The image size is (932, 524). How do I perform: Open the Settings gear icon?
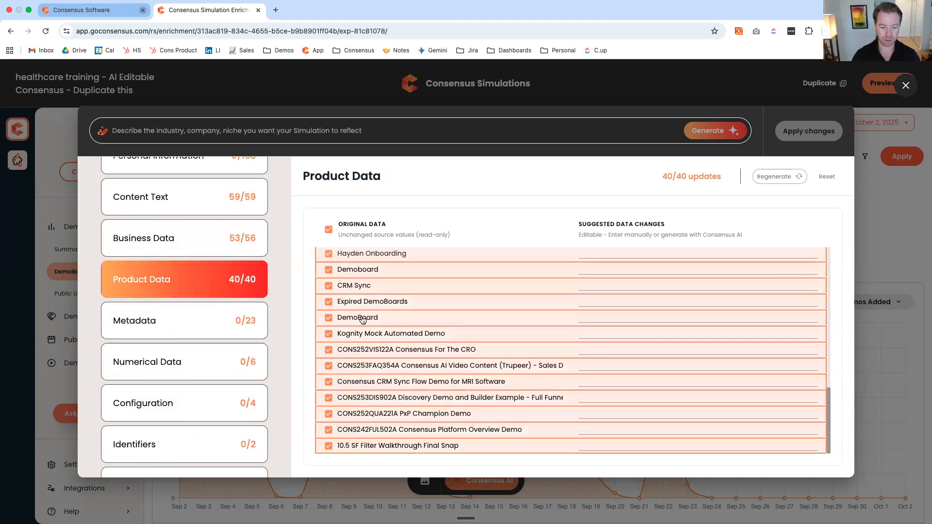[x=51, y=464]
